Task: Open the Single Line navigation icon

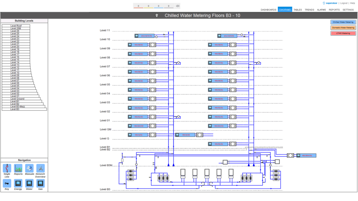Action: 7,169
